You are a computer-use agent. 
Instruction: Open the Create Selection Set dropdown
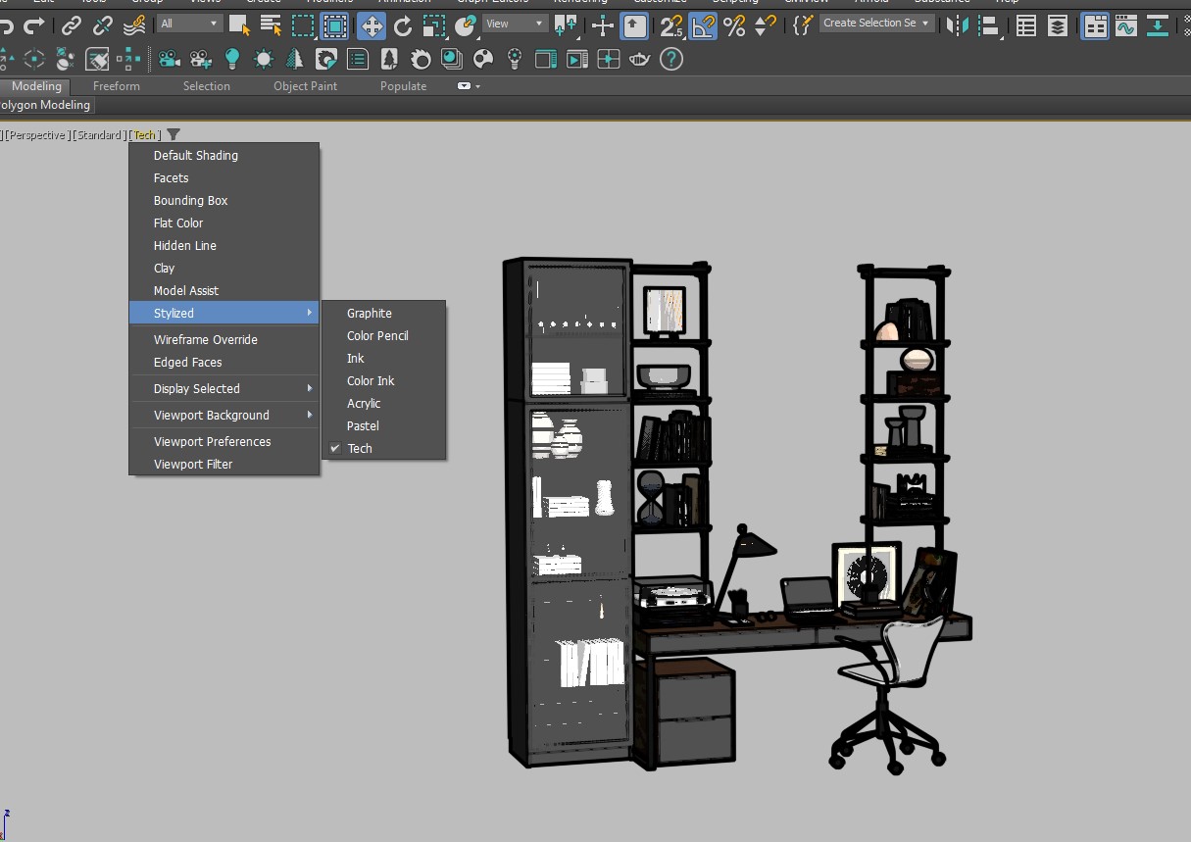pos(875,24)
